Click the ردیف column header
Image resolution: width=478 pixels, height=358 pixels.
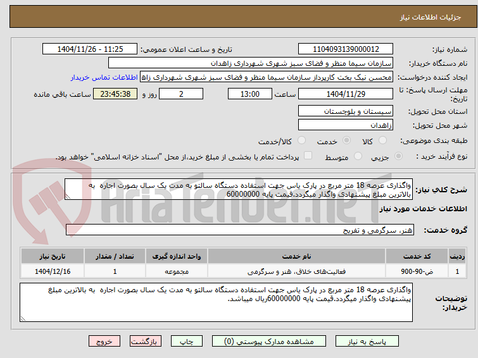coord(457,256)
